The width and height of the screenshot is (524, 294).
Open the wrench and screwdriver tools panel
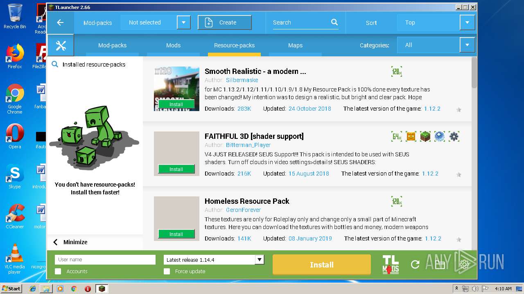(61, 45)
